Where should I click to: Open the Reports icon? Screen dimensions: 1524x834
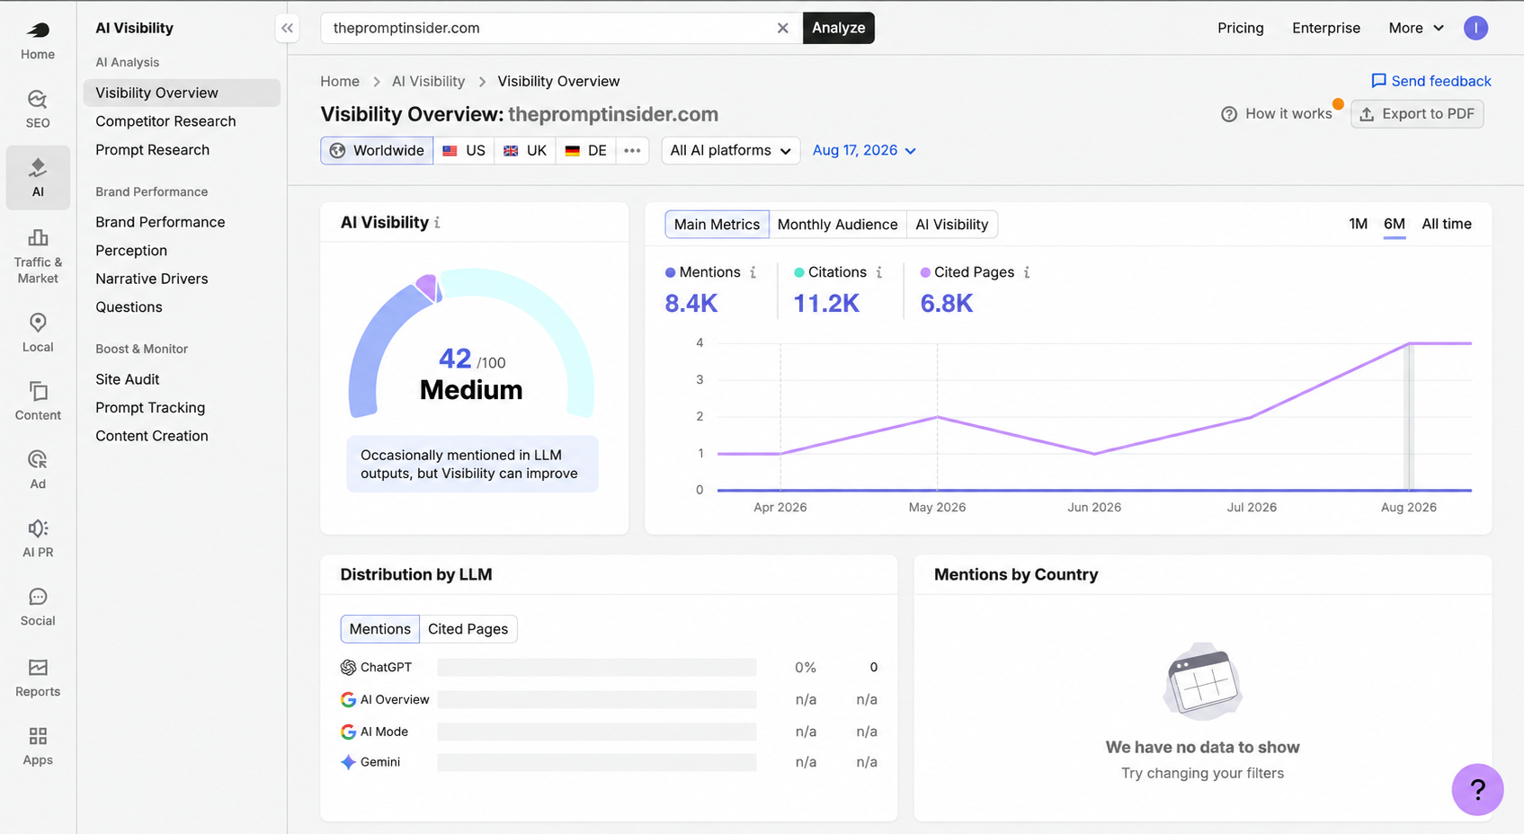point(38,678)
